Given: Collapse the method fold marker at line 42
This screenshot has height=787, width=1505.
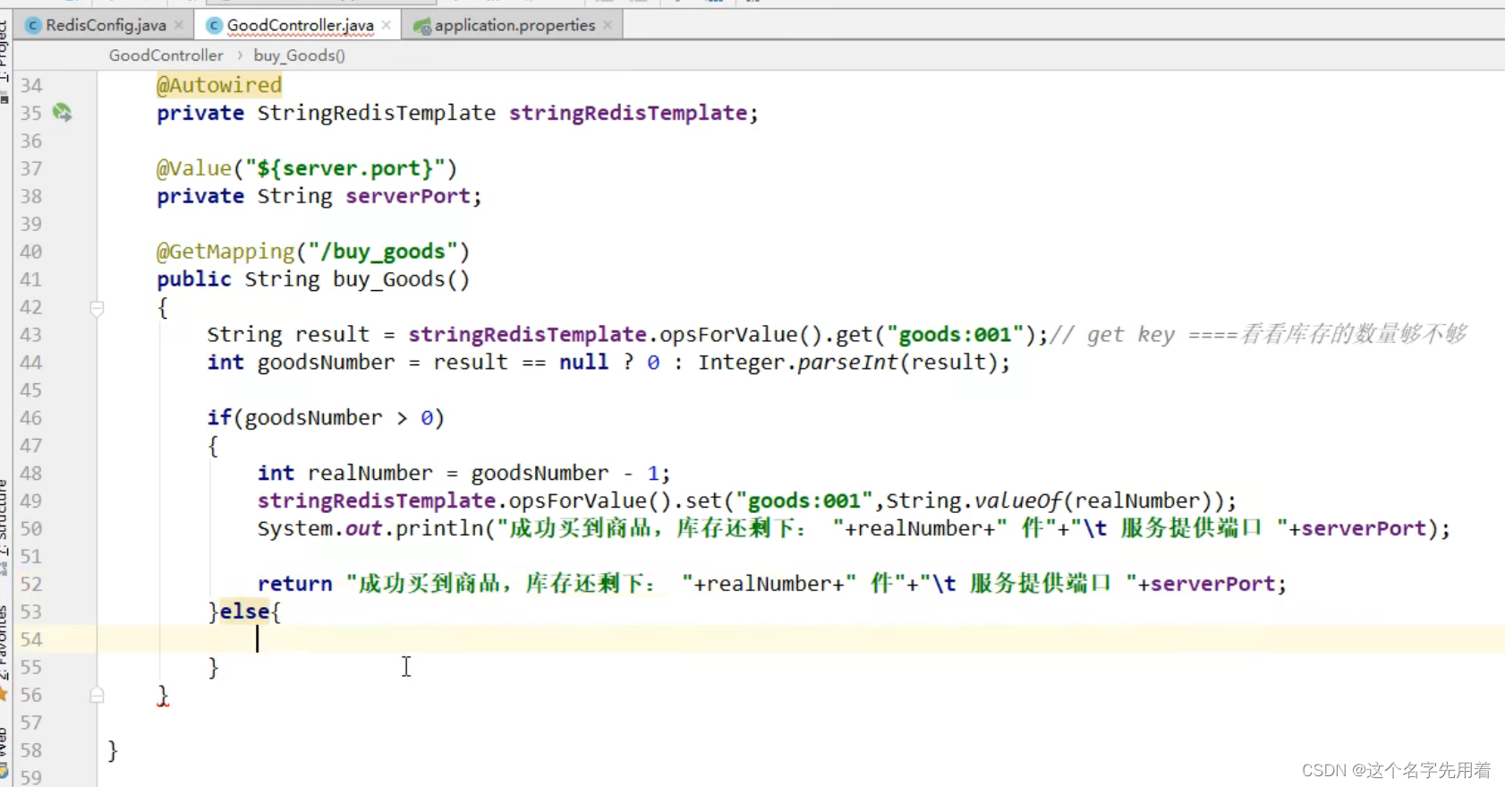Looking at the screenshot, I should pyautogui.click(x=97, y=308).
